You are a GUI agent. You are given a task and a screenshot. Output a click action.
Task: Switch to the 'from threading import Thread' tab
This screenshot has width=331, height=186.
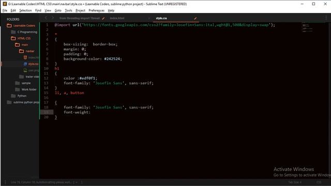[79, 18]
